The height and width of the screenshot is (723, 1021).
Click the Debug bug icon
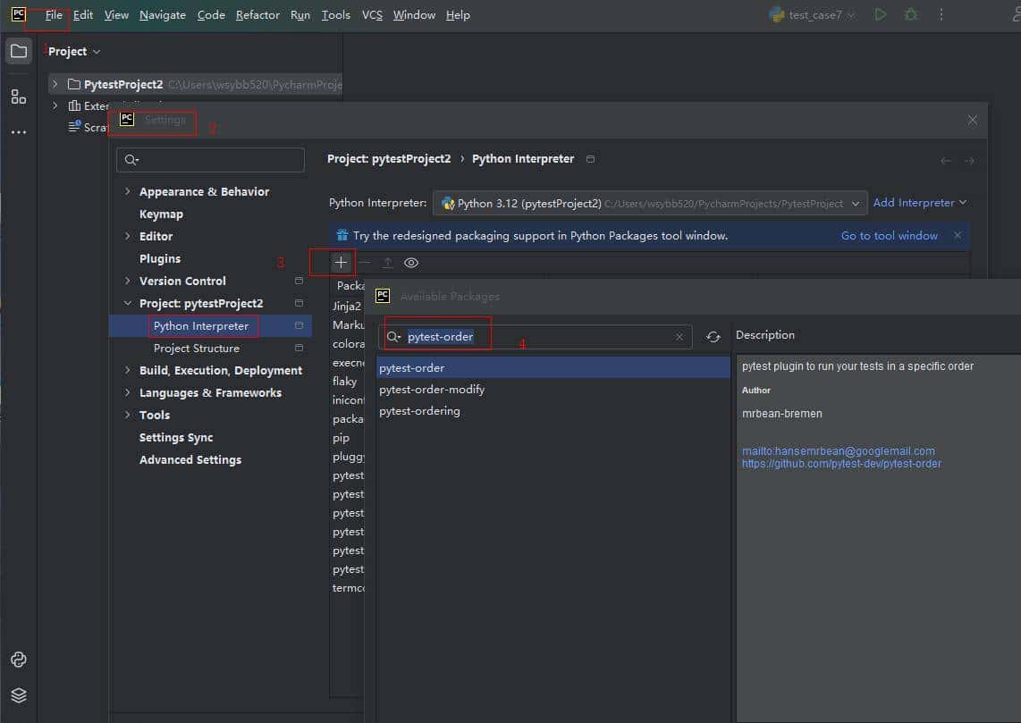910,15
